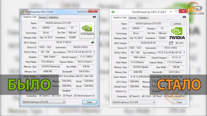Click BIOS export arrow icon in GPU-Z 0.8.7

pos(171,43)
